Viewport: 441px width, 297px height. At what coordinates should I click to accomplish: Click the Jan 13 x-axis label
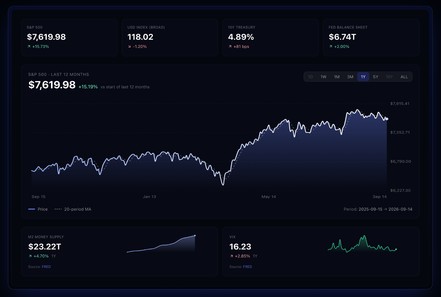pos(149,197)
